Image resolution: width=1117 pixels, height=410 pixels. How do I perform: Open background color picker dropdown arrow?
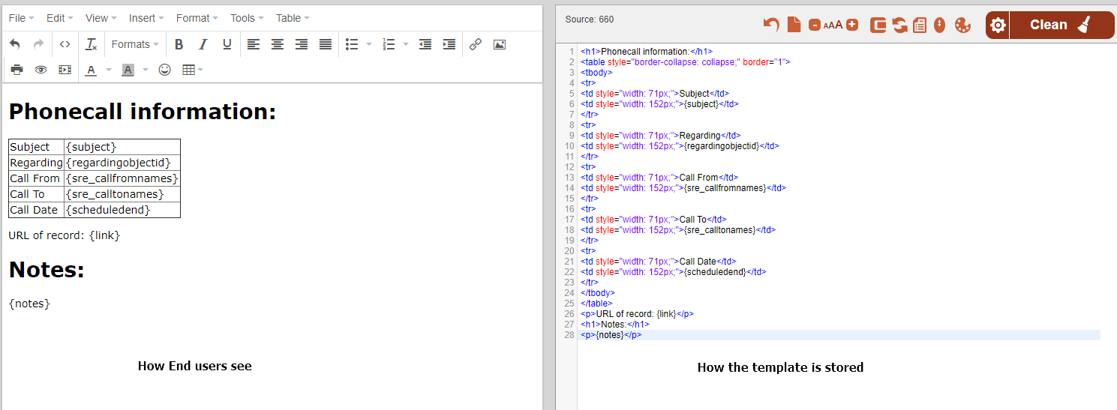146,70
